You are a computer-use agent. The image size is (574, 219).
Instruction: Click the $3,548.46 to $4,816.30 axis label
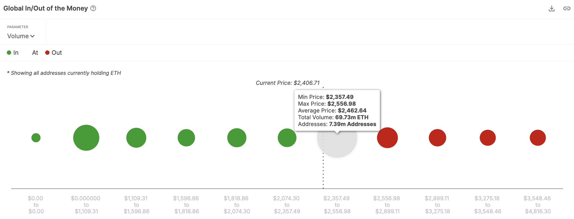pos(538,205)
